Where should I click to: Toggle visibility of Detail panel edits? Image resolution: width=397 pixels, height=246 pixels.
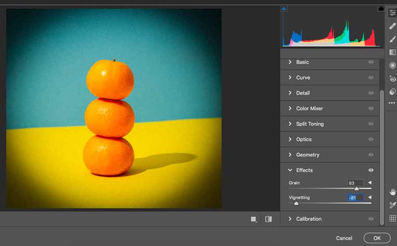371,93
